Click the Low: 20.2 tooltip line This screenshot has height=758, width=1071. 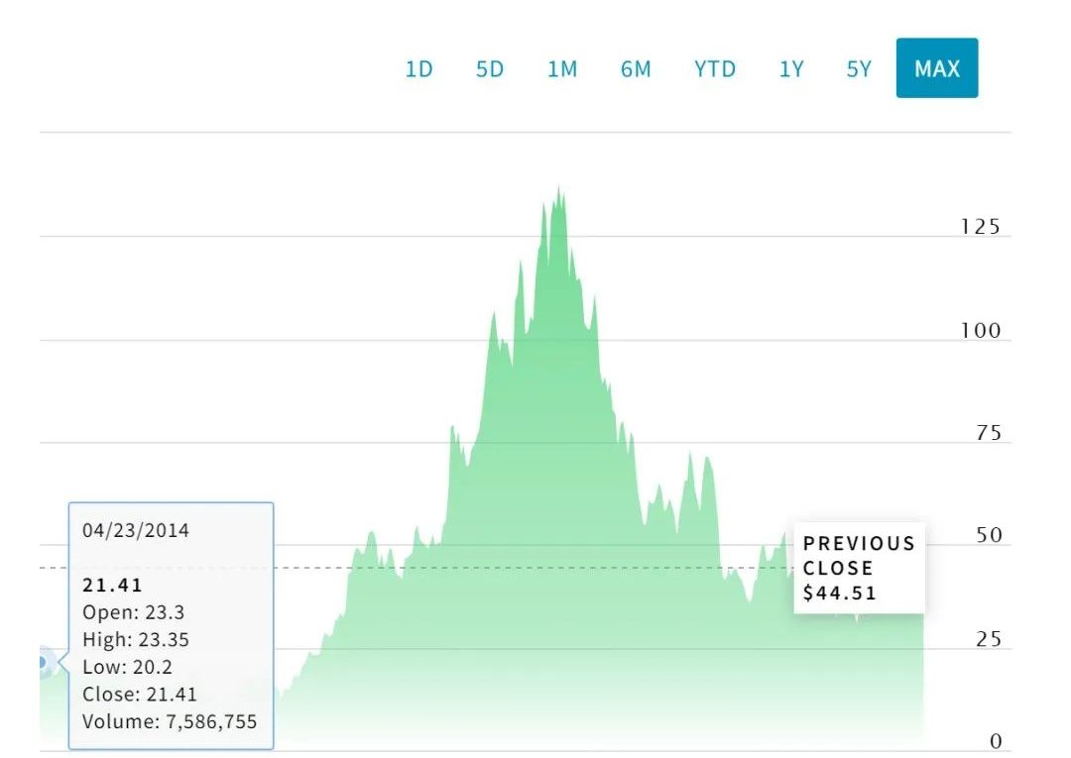coord(128,667)
